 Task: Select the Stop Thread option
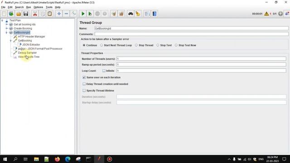point(136,45)
